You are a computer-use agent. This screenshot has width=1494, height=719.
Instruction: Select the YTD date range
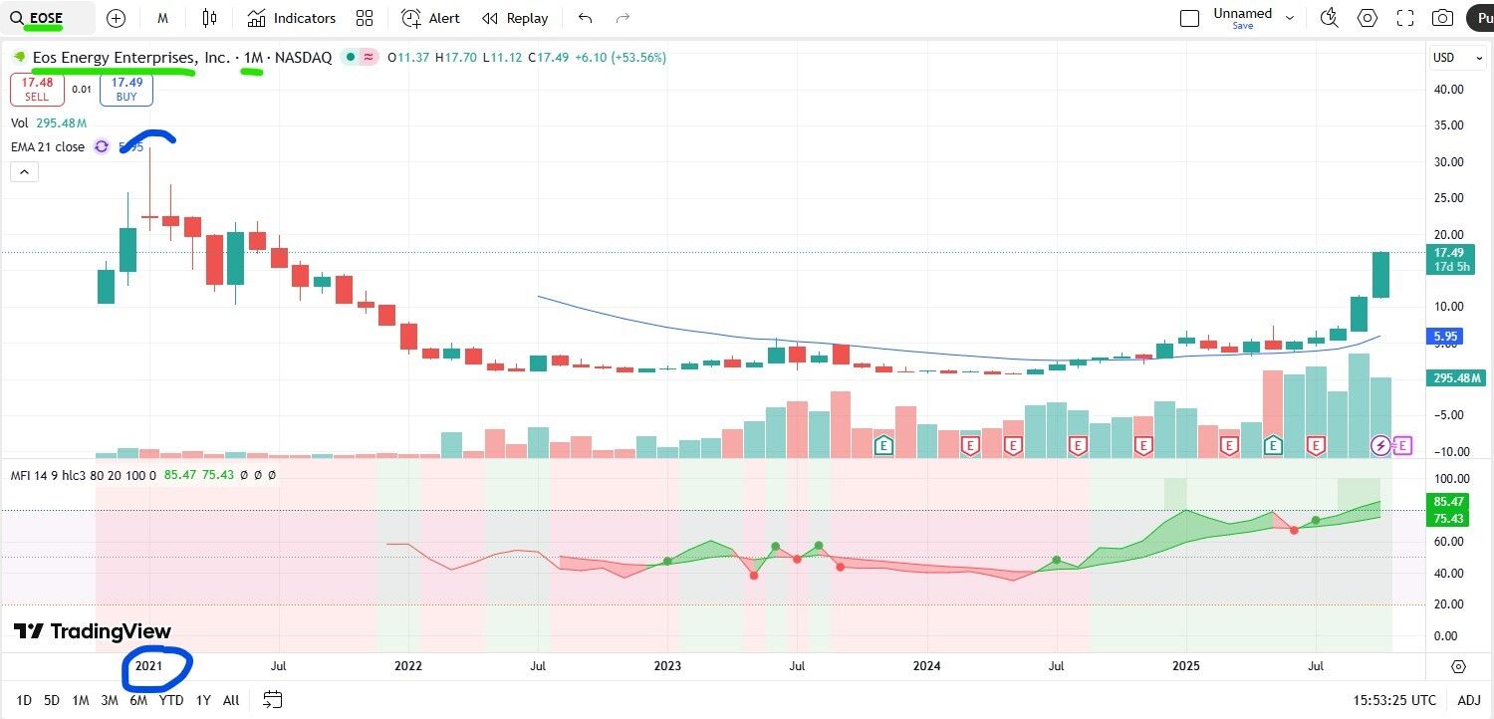click(x=171, y=700)
